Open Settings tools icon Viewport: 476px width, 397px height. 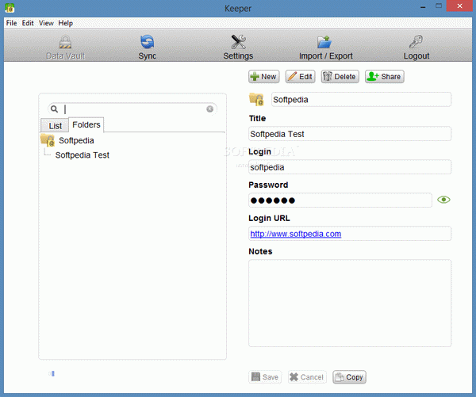(x=238, y=43)
